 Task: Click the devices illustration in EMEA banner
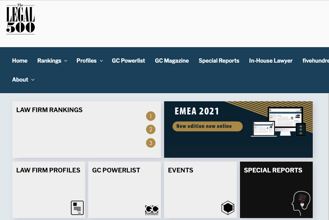click(x=278, y=122)
